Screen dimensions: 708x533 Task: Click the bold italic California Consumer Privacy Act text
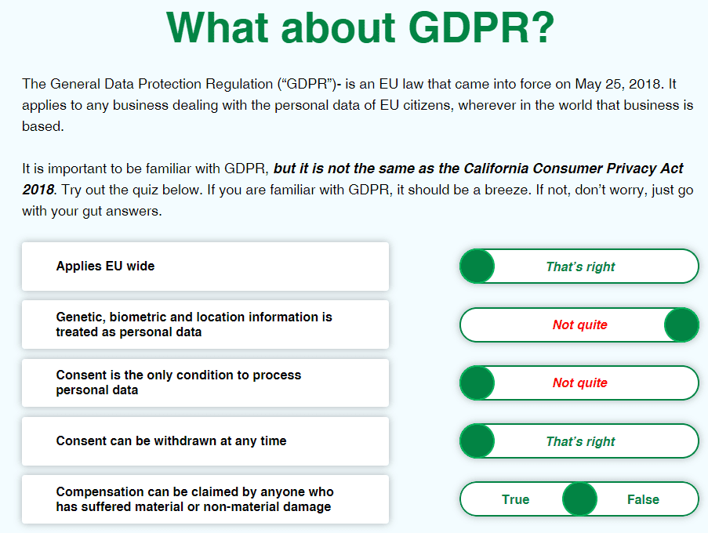coord(478,169)
